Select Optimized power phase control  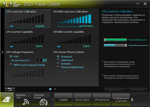coord(58,60)
